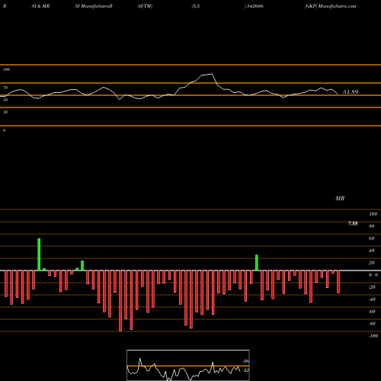Click the SI MunafaSutraR header text
Viewport: 381px width, 381px height.
tap(94, 6)
